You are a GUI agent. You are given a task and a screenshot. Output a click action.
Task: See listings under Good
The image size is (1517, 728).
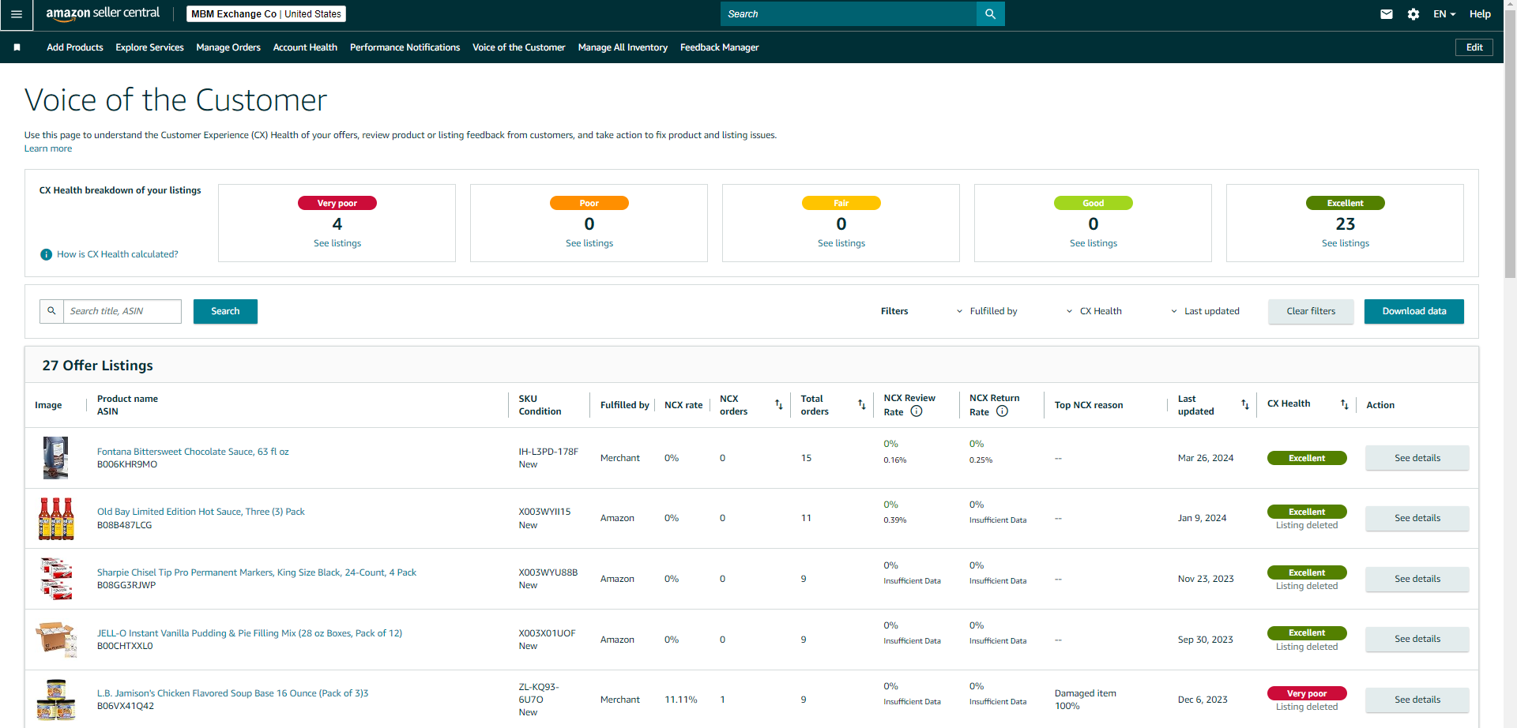click(1094, 243)
